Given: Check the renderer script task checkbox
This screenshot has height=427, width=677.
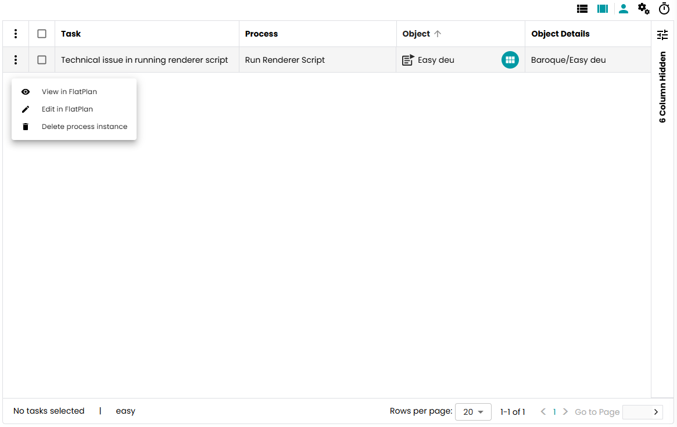Looking at the screenshot, I should coord(42,60).
